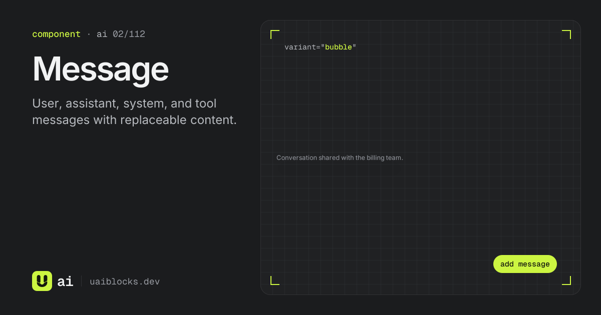Click the "User, assistant, system, and tool" line
This screenshot has width=601, height=315.
click(124, 103)
